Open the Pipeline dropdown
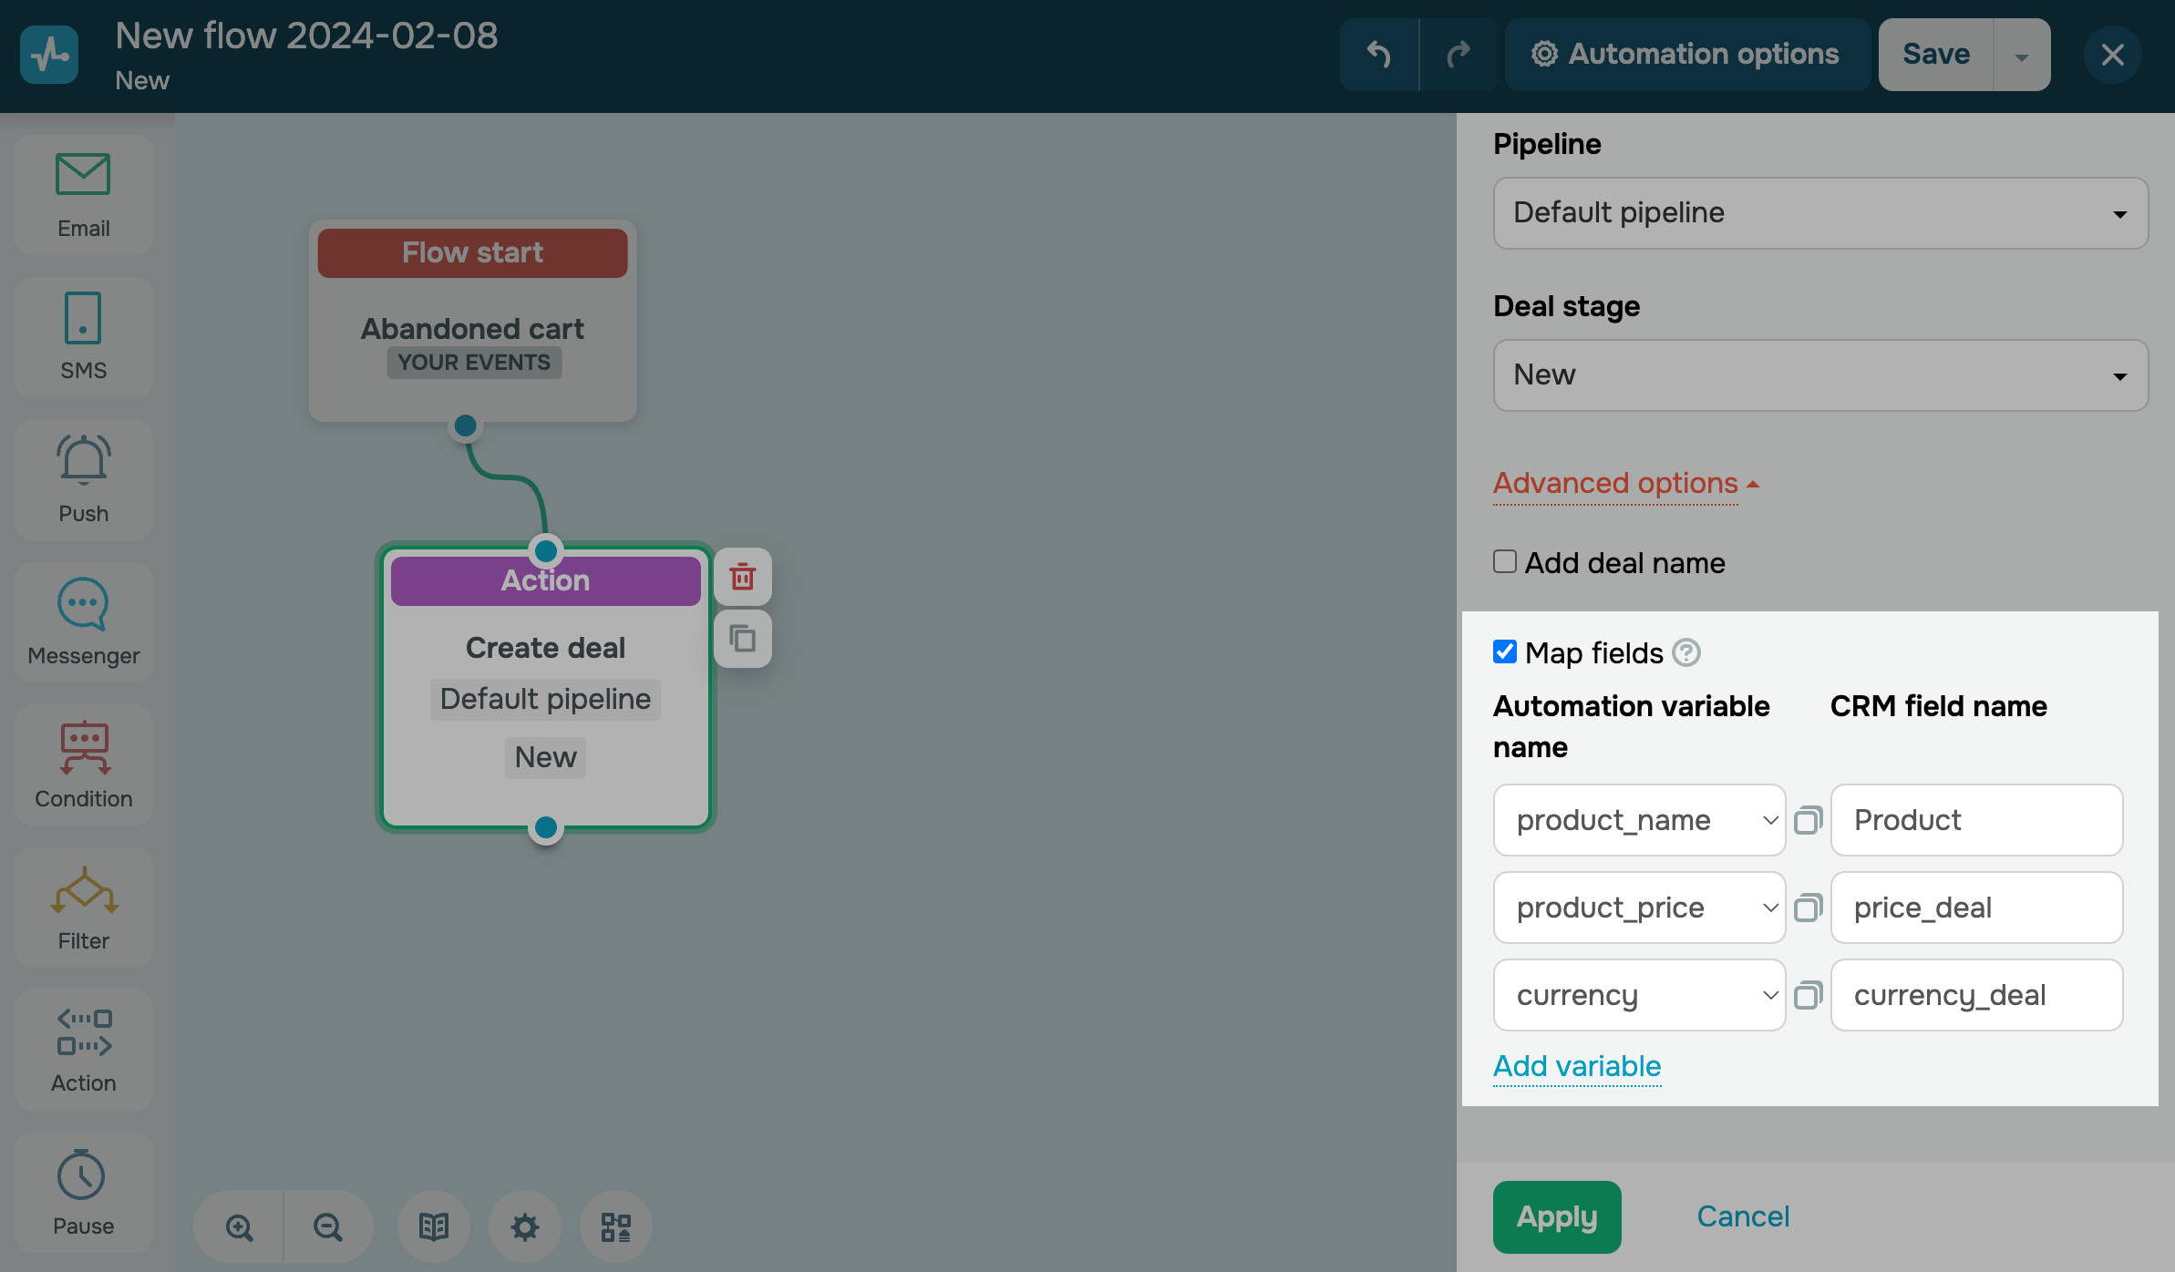 click(x=1820, y=213)
